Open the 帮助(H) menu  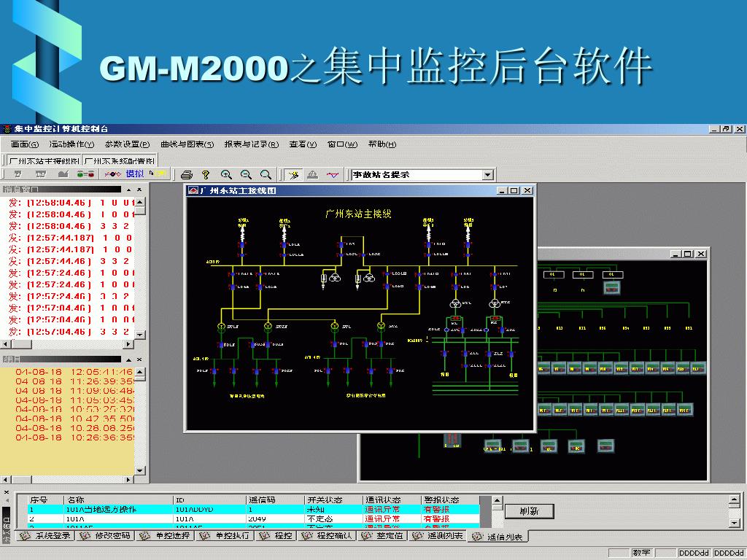[382, 144]
